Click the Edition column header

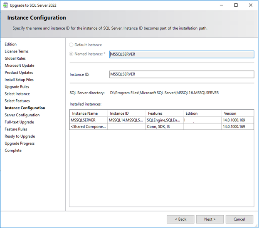coord(202,113)
